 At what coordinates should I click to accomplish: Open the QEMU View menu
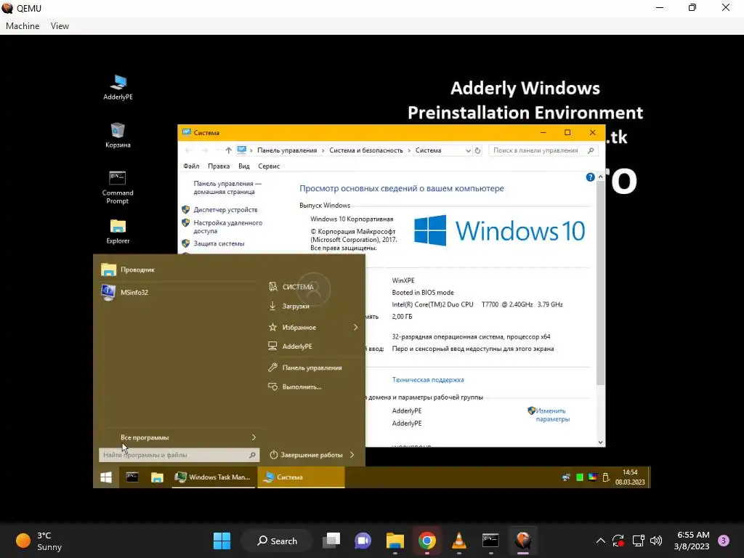60,26
